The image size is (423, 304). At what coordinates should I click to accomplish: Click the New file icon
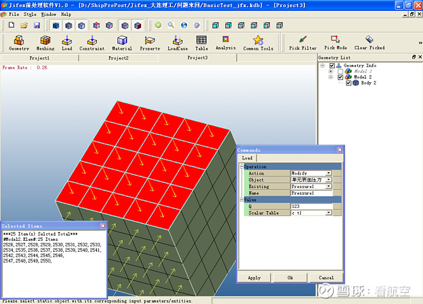[x=11, y=25]
